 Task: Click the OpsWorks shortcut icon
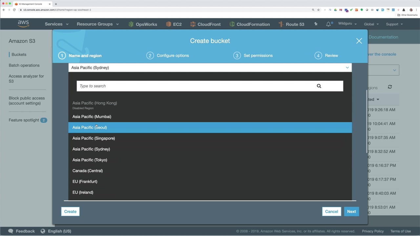[131, 24]
